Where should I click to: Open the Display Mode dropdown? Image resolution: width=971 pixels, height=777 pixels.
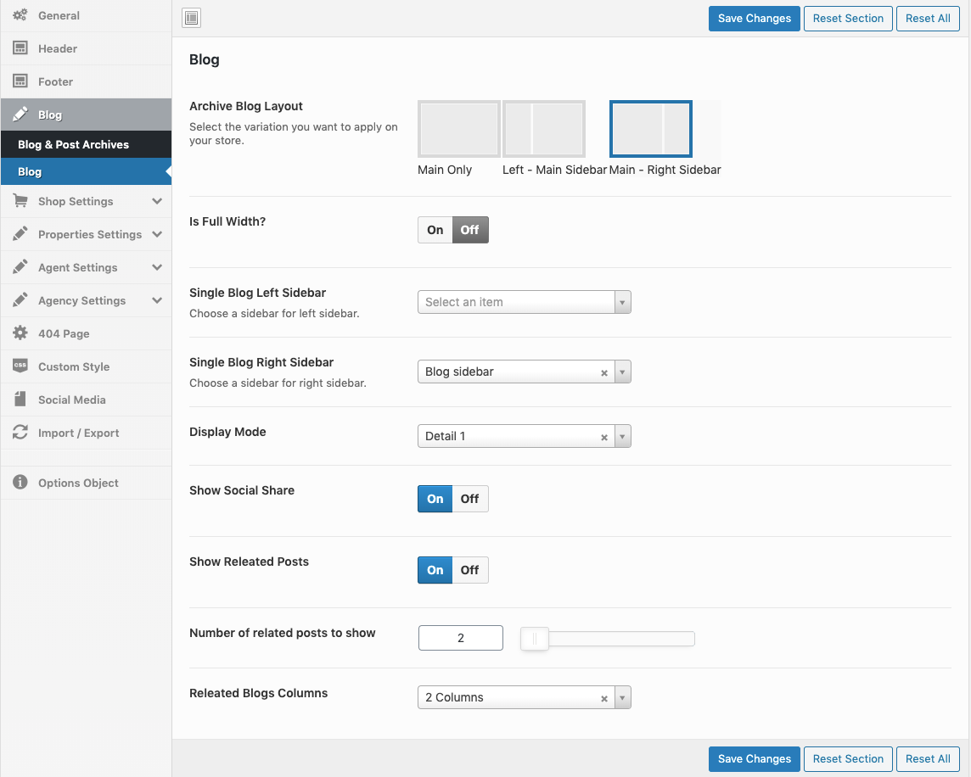coord(524,436)
